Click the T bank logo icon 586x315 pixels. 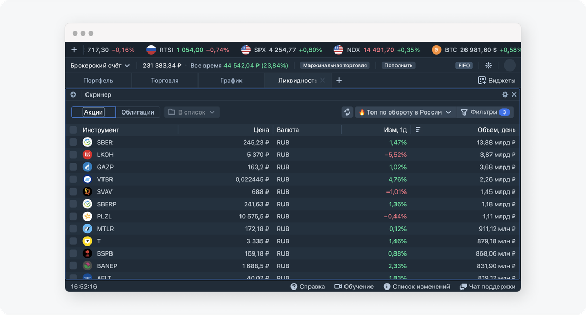(88, 241)
